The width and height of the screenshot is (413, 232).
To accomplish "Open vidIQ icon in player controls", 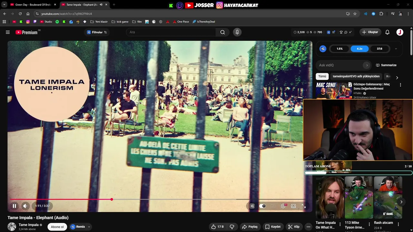I will point(252,206).
